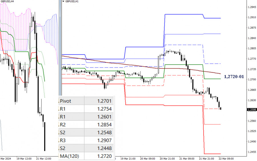Click the 1.2875 price axis label
This screenshot has height=161, width=257.
tap(252, 28)
